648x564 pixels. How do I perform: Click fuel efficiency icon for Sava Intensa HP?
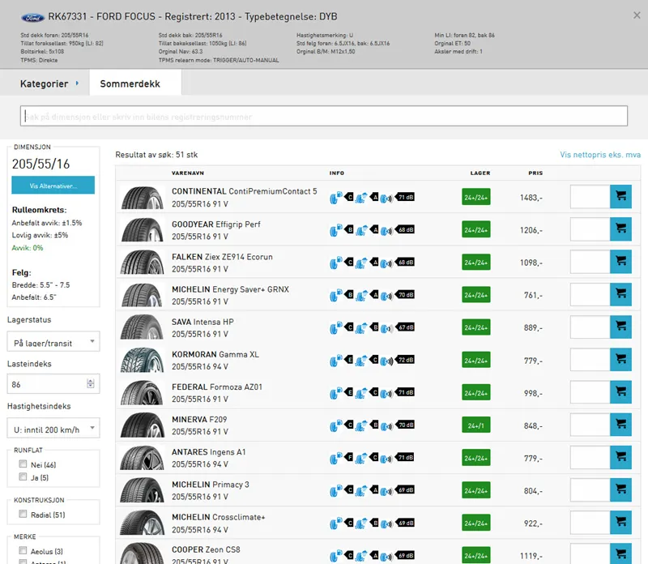click(x=336, y=328)
